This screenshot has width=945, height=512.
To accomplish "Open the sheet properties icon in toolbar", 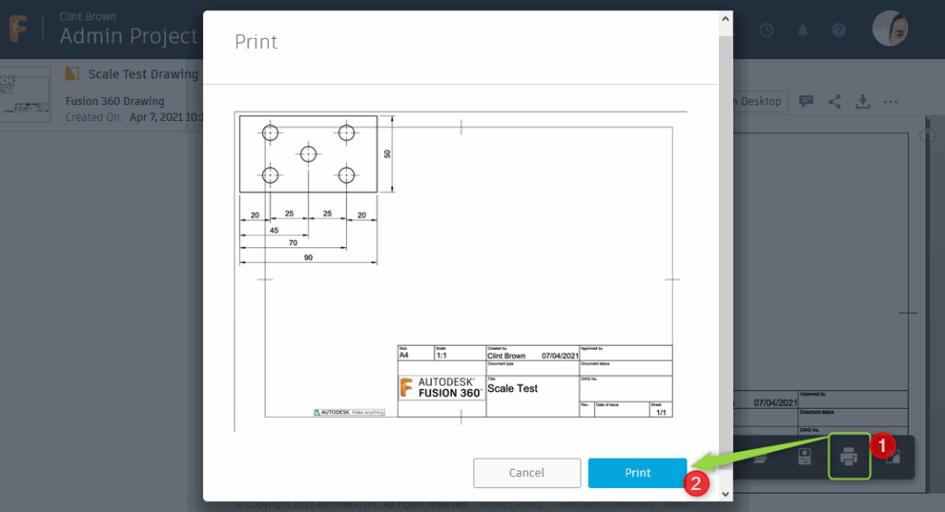I will [x=804, y=457].
